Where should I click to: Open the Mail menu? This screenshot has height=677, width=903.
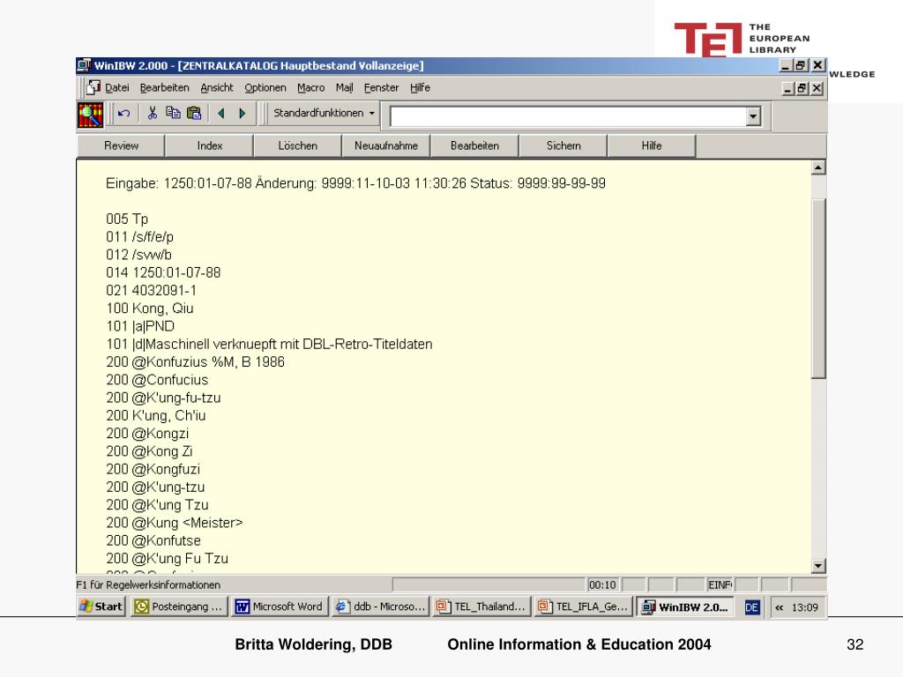pyautogui.click(x=345, y=87)
